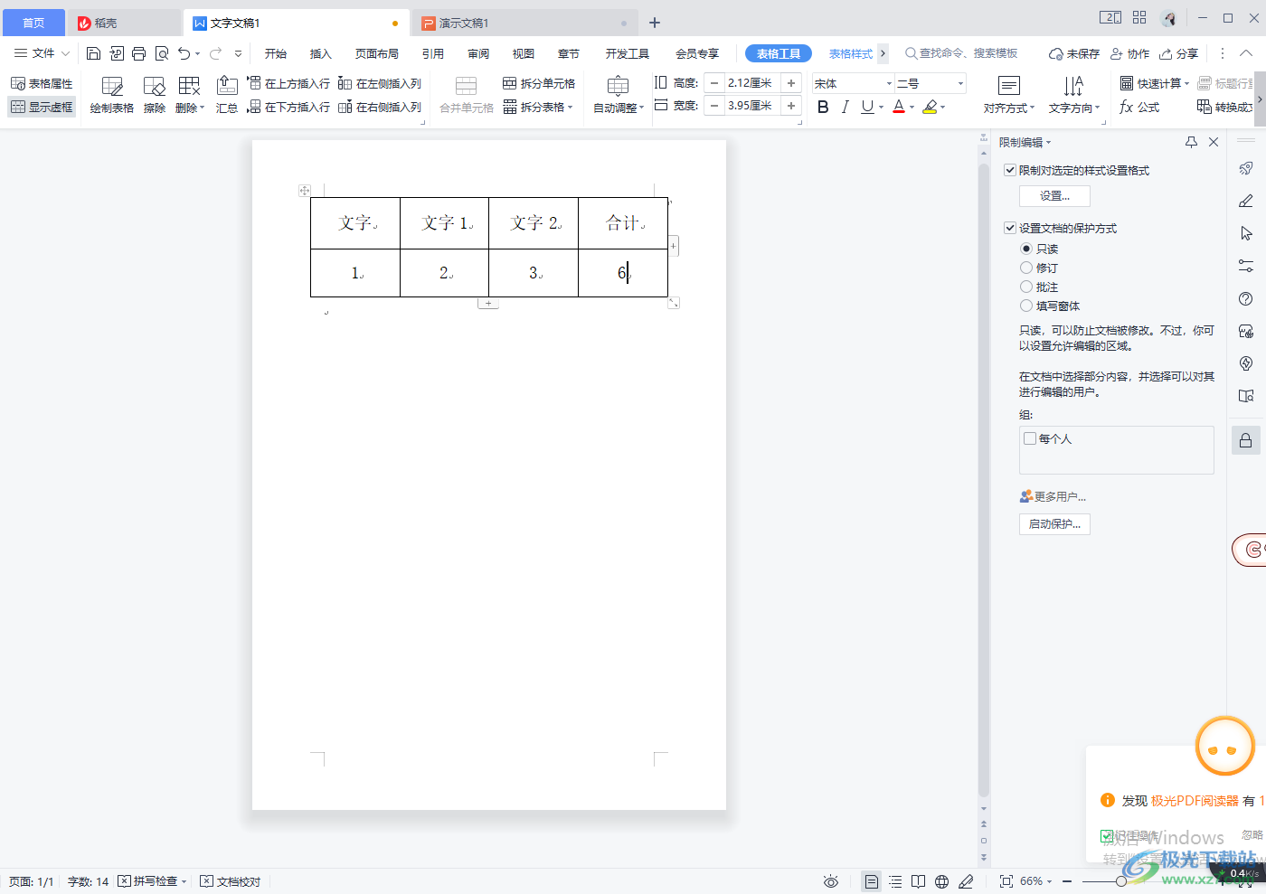Screen dimensions: 1266x894
Task: Click the column width input field
Action: coord(752,106)
